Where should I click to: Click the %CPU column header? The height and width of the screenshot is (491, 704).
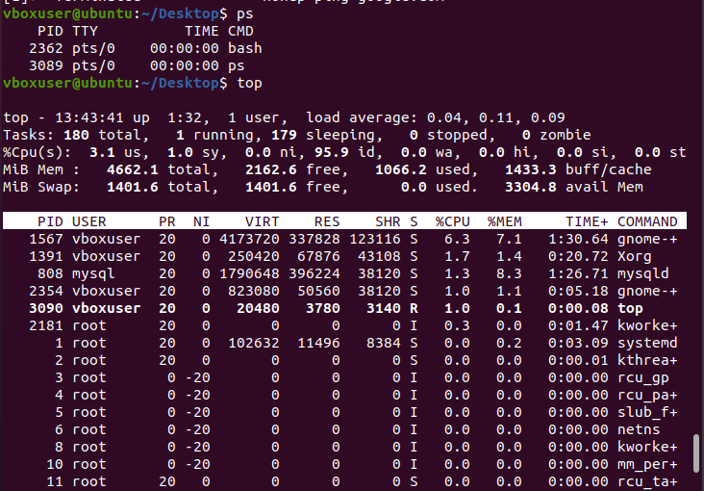tap(453, 221)
